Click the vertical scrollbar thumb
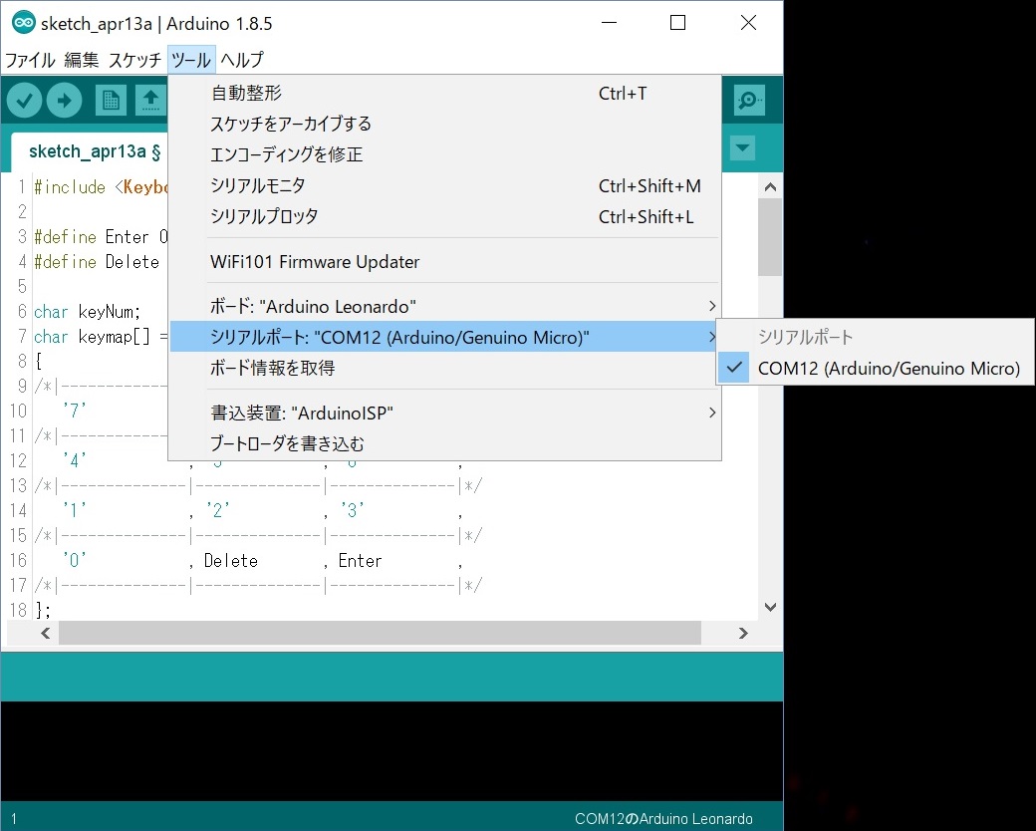This screenshot has height=831, width=1036. pos(770,237)
